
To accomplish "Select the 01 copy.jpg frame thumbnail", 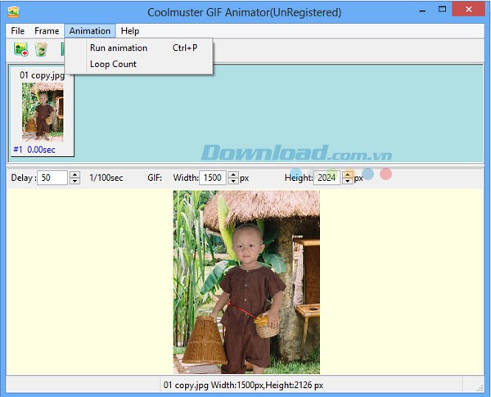I will [43, 112].
